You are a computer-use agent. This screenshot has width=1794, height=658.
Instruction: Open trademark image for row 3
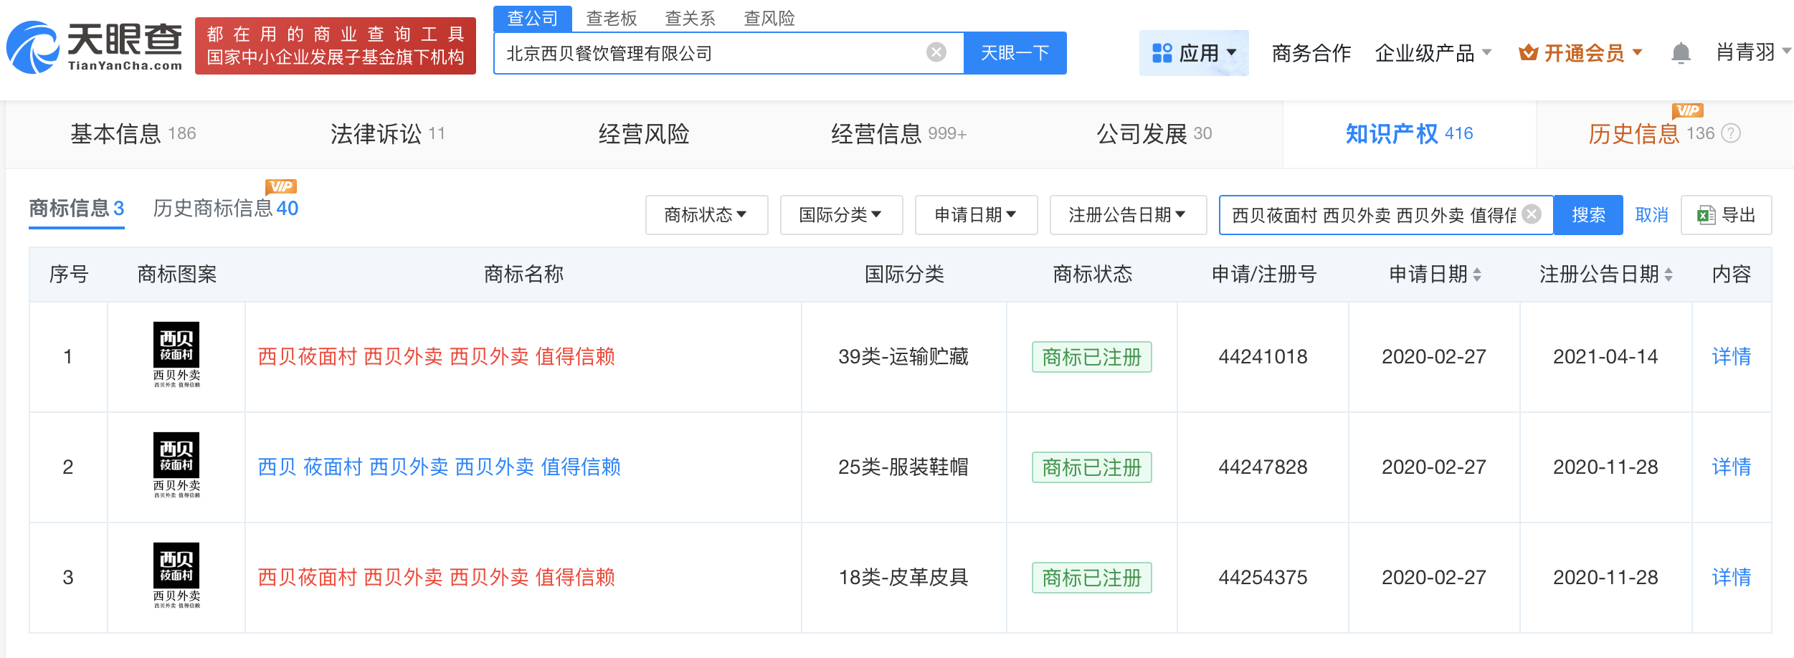point(176,576)
